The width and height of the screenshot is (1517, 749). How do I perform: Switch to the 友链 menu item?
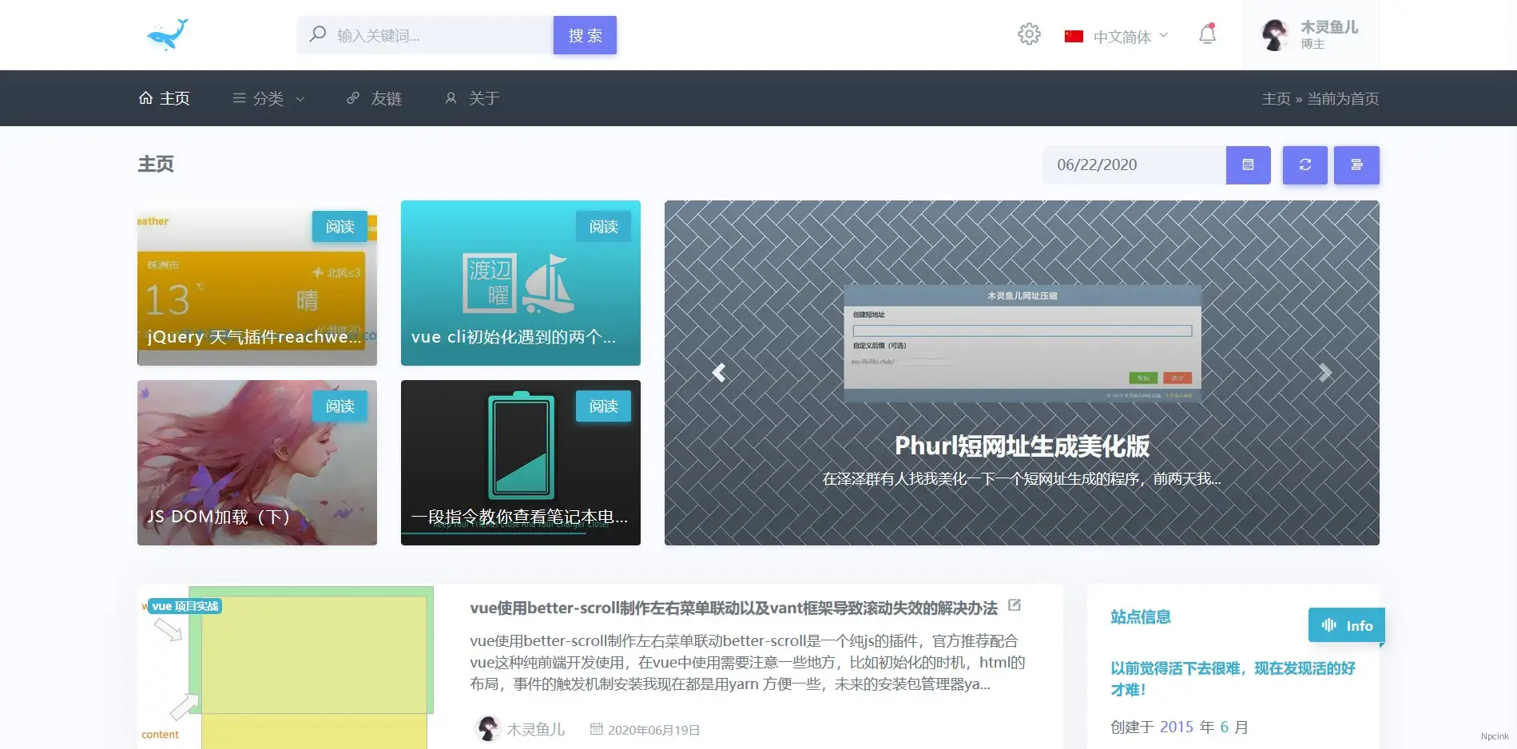point(373,97)
